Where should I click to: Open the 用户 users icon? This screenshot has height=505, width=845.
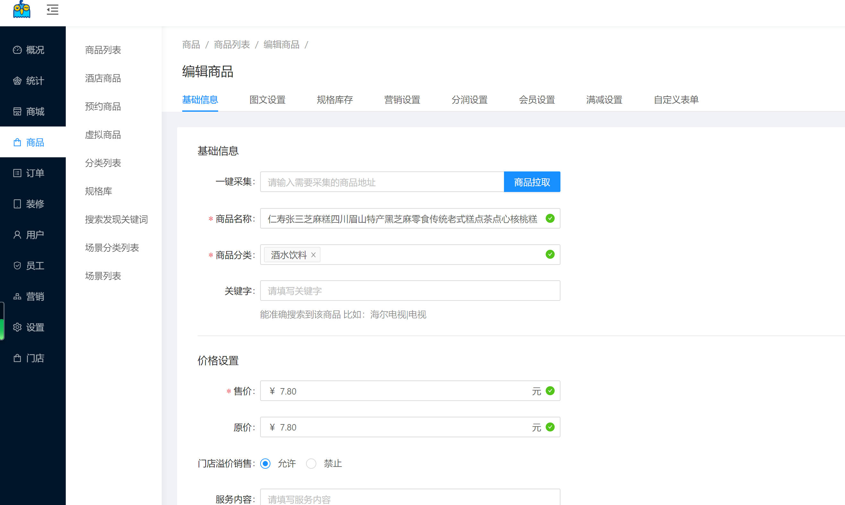pos(17,235)
